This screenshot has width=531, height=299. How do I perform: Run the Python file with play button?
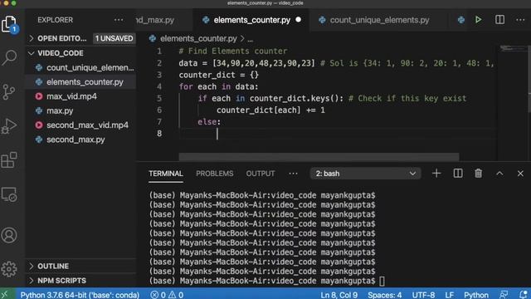tap(478, 20)
